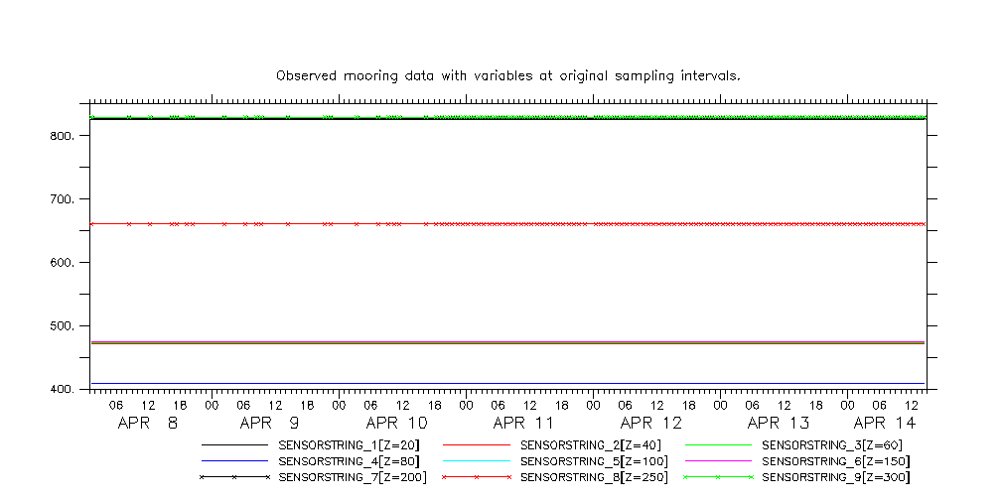Click the black crossed SENSORSTRING_7 legend line
The height and width of the screenshot is (500, 1002).
click(234, 477)
